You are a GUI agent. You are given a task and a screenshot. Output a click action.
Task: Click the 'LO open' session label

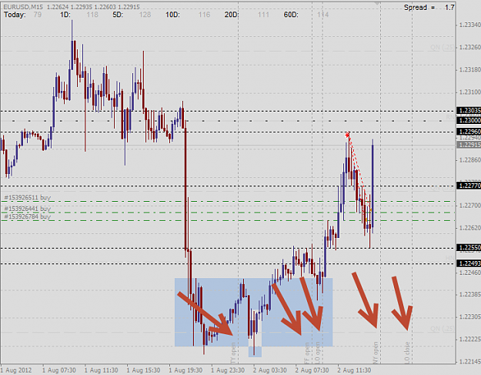pos(318,353)
